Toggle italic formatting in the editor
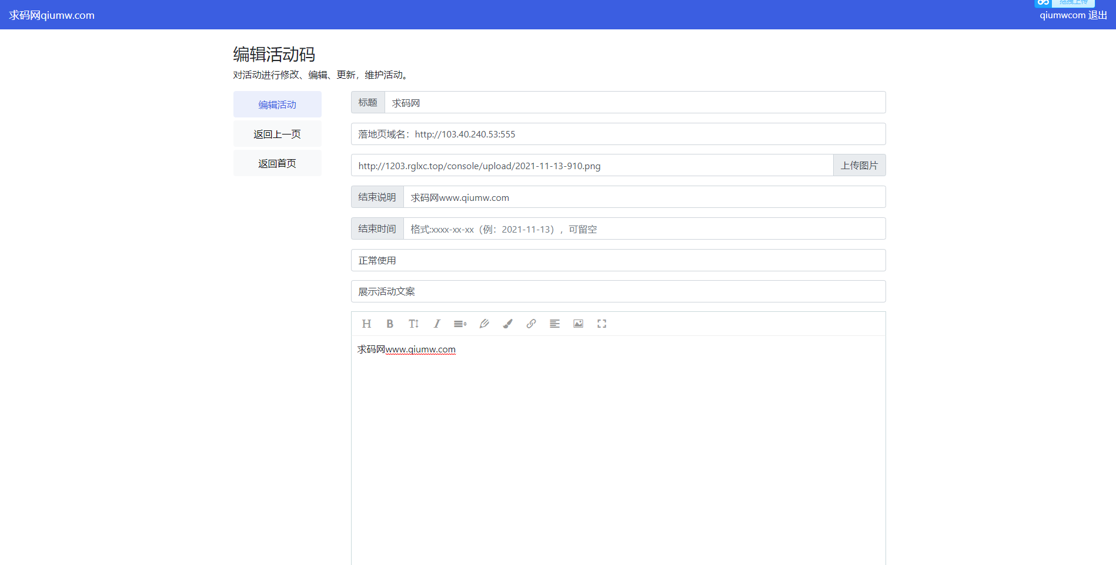1116x565 pixels. [437, 324]
